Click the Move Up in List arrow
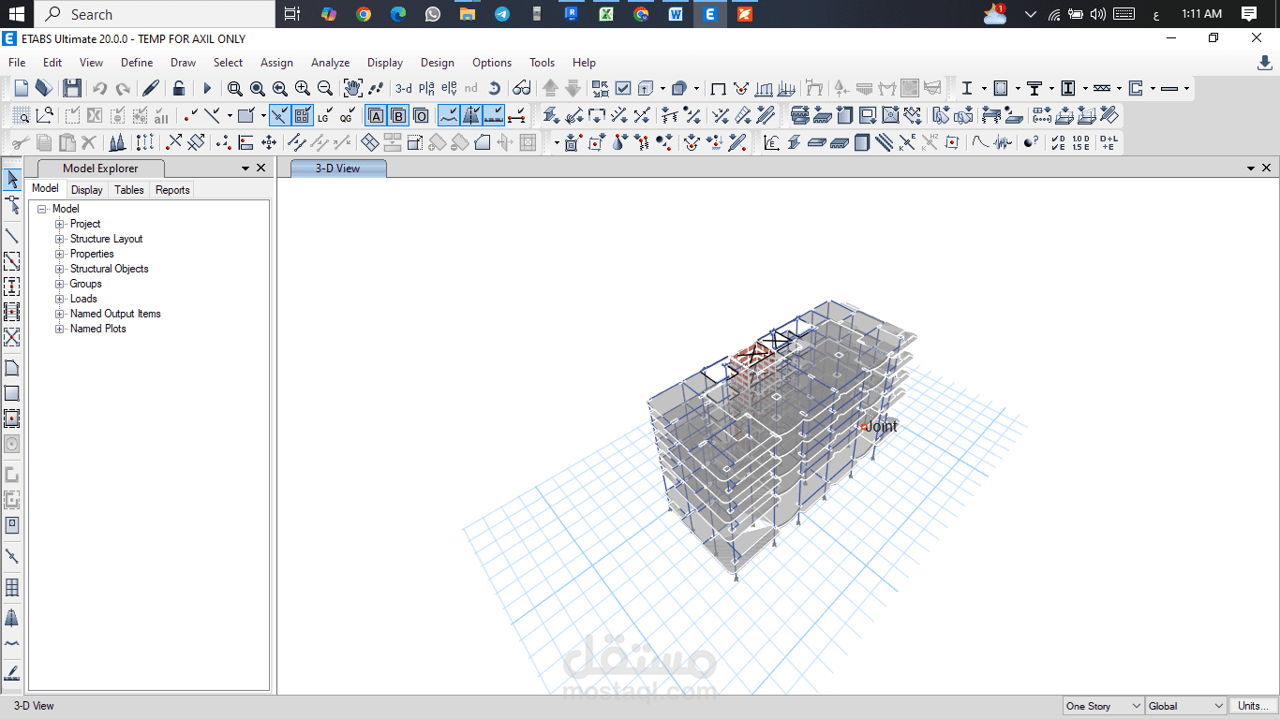 click(550, 88)
